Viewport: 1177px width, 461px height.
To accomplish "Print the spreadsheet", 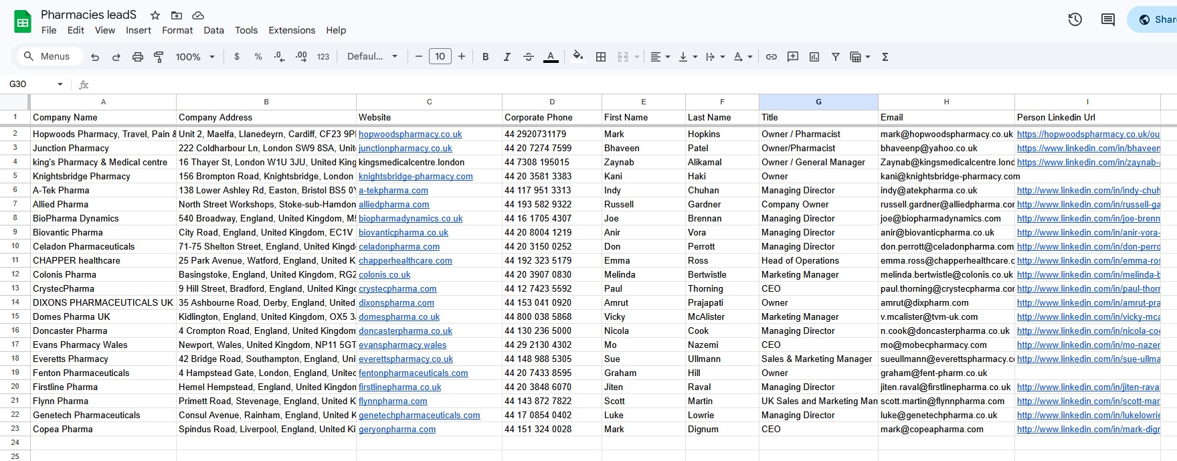I will 137,57.
